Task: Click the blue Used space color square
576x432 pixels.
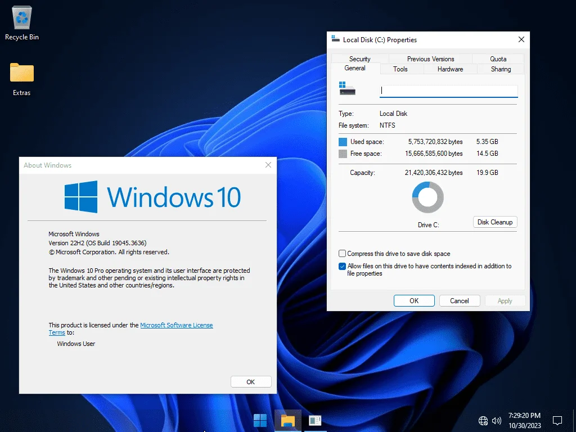Action: click(343, 142)
